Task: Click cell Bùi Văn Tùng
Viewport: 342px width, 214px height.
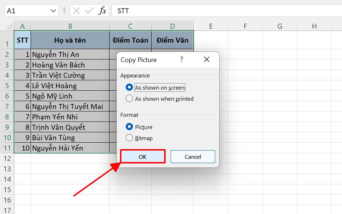Action: pos(70,138)
